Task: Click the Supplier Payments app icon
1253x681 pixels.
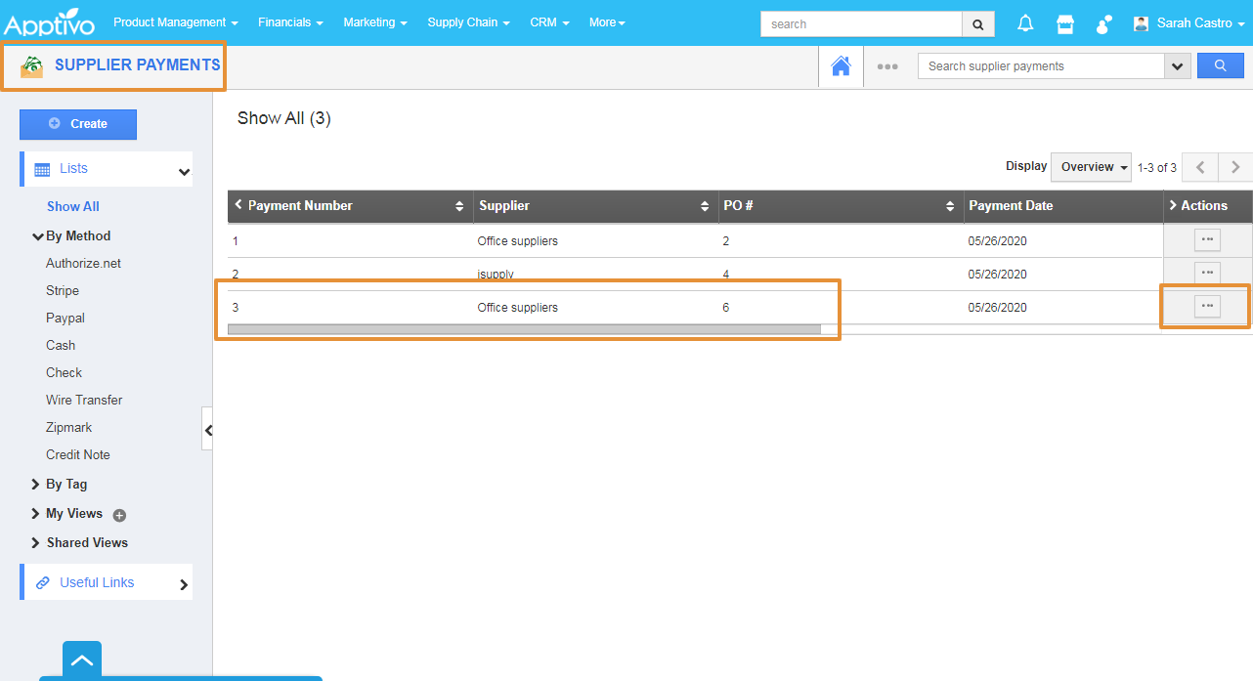Action: tap(32, 65)
